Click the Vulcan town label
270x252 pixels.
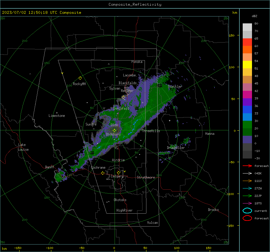pos(152,223)
